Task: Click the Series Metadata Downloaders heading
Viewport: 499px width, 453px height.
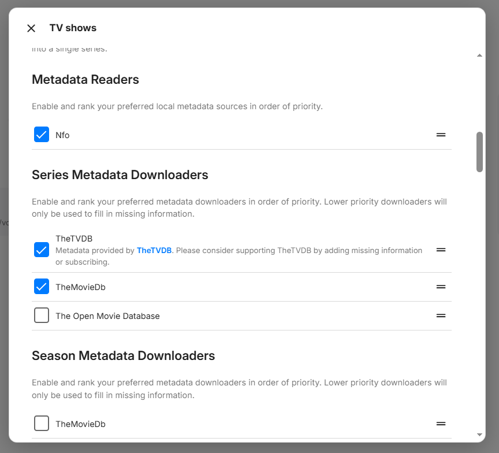Action: click(x=120, y=174)
